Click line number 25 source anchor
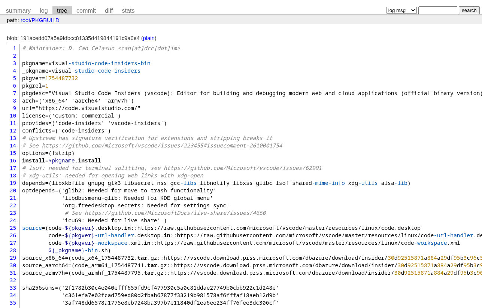The width and height of the screenshot is (482, 308). point(13,228)
